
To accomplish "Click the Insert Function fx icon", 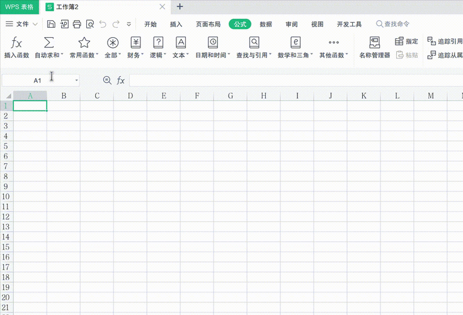I will 16,43.
